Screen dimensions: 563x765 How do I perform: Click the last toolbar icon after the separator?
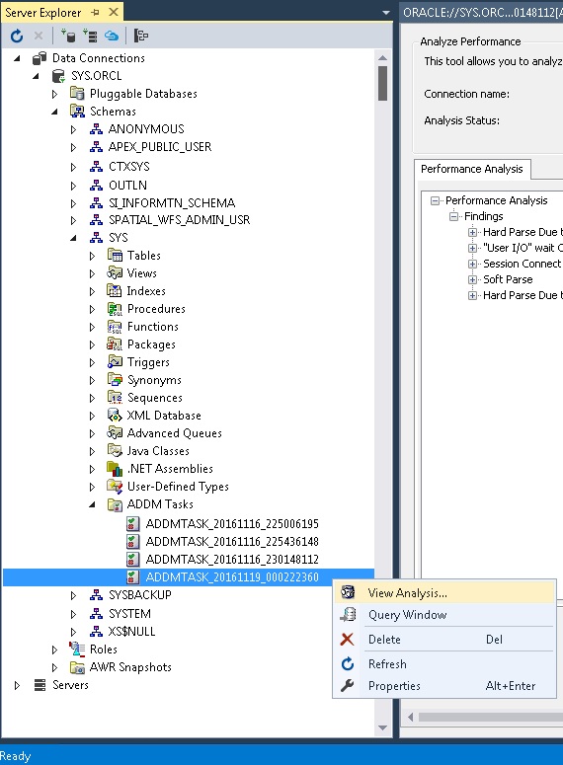(141, 36)
